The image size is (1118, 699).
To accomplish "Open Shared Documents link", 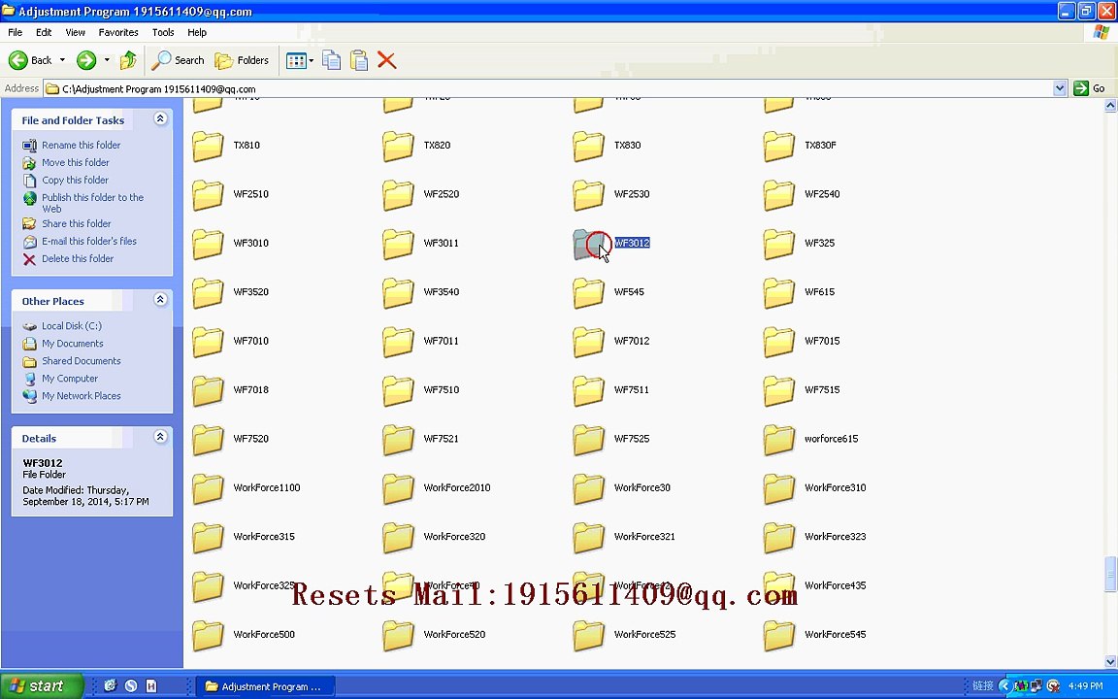I will pos(82,361).
